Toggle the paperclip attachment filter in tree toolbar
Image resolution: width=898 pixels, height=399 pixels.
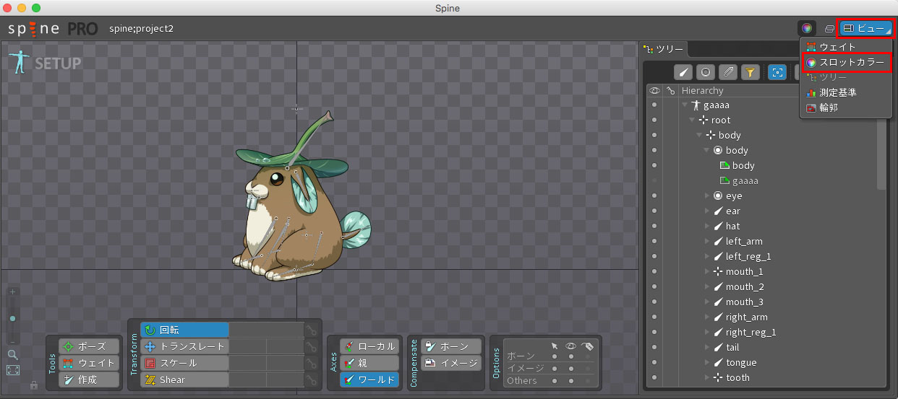coord(728,72)
